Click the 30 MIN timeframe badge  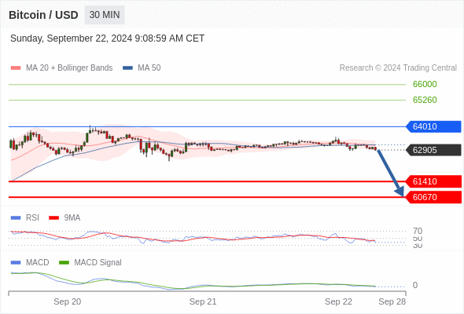pos(105,15)
